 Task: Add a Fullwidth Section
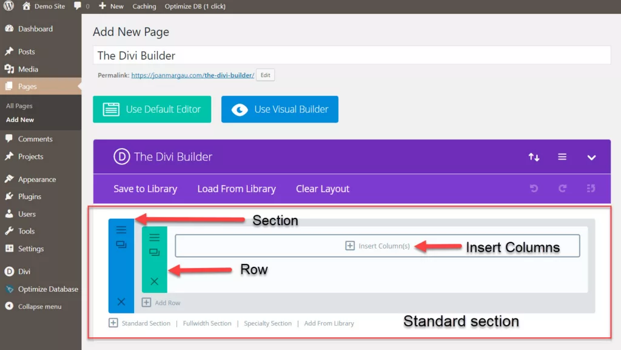click(207, 323)
